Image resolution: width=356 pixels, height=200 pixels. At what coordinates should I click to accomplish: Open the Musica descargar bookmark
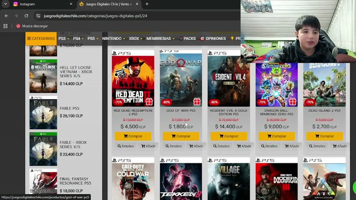(x=32, y=26)
